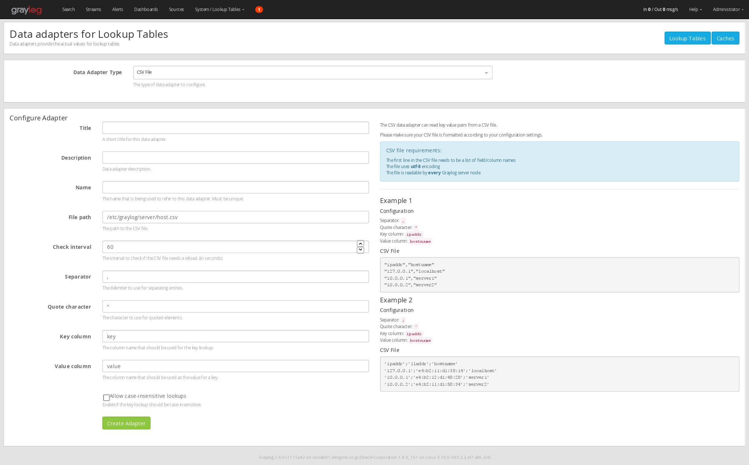Viewport: 749px width, 465px height.
Task: Click the Sources navigation icon
Action: [x=176, y=9]
